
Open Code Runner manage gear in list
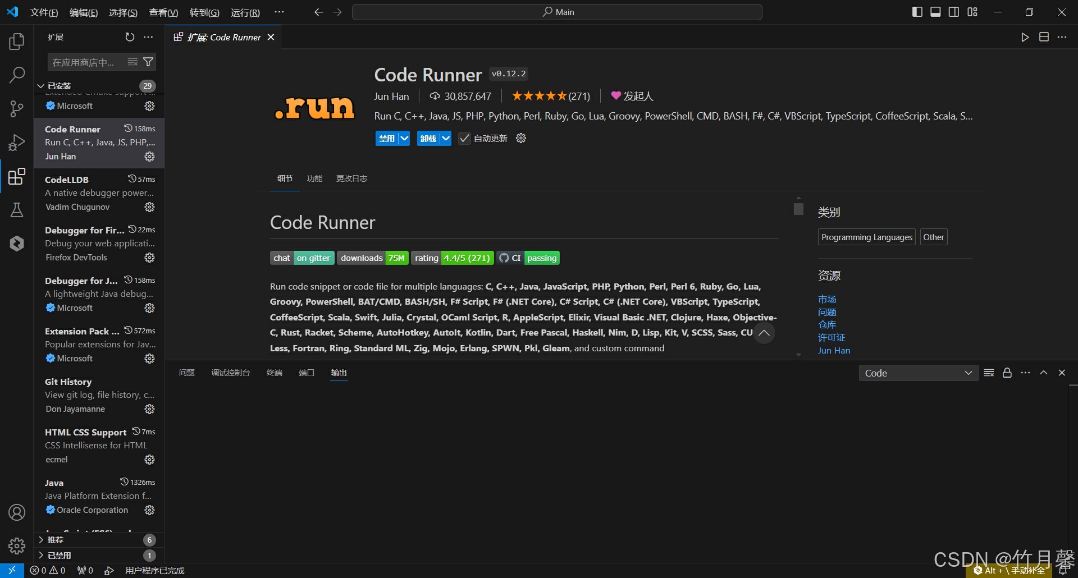[x=149, y=157]
